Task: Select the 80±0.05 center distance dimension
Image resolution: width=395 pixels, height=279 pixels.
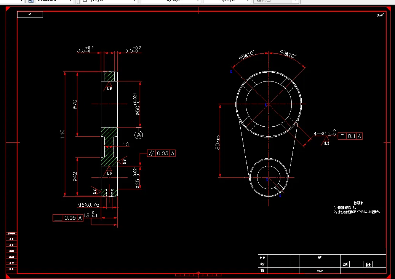Action: (217, 142)
